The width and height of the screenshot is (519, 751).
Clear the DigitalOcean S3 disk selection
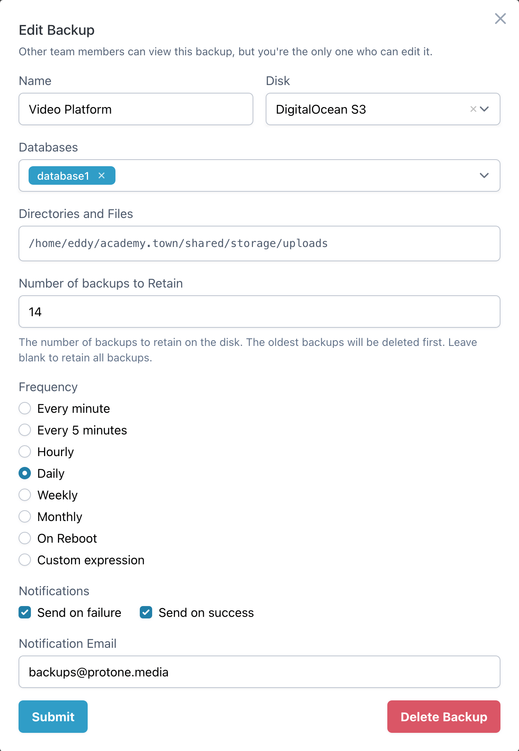[473, 109]
